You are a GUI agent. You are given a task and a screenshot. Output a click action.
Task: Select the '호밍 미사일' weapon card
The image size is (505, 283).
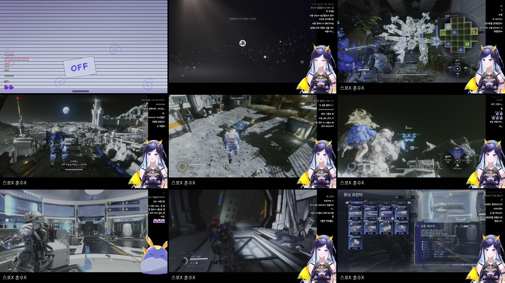tap(401, 213)
